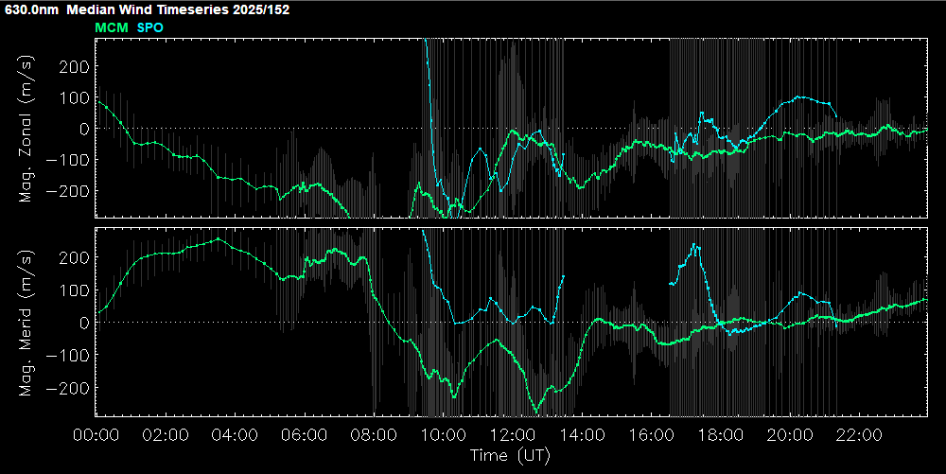Click the 00:00 time tick label
This screenshot has height=474, width=946.
click(x=96, y=435)
